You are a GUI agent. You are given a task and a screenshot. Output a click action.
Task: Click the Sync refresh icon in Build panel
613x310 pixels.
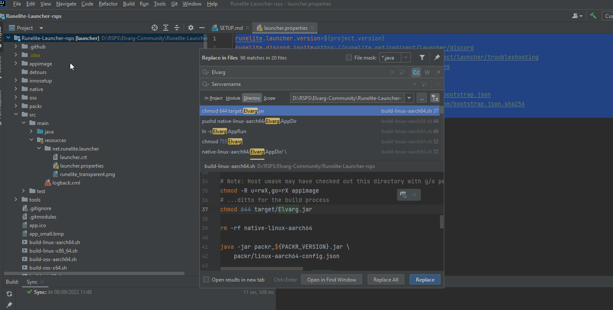tap(9, 294)
